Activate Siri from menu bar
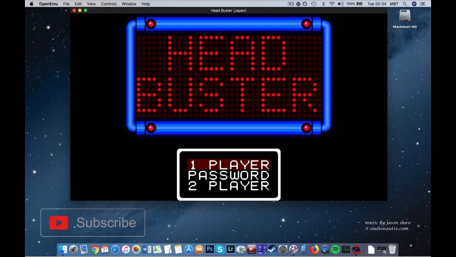This screenshot has height=257, width=456. (414, 4)
